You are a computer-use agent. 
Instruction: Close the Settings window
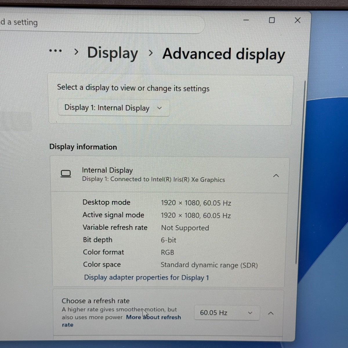[x=298, y=20]
